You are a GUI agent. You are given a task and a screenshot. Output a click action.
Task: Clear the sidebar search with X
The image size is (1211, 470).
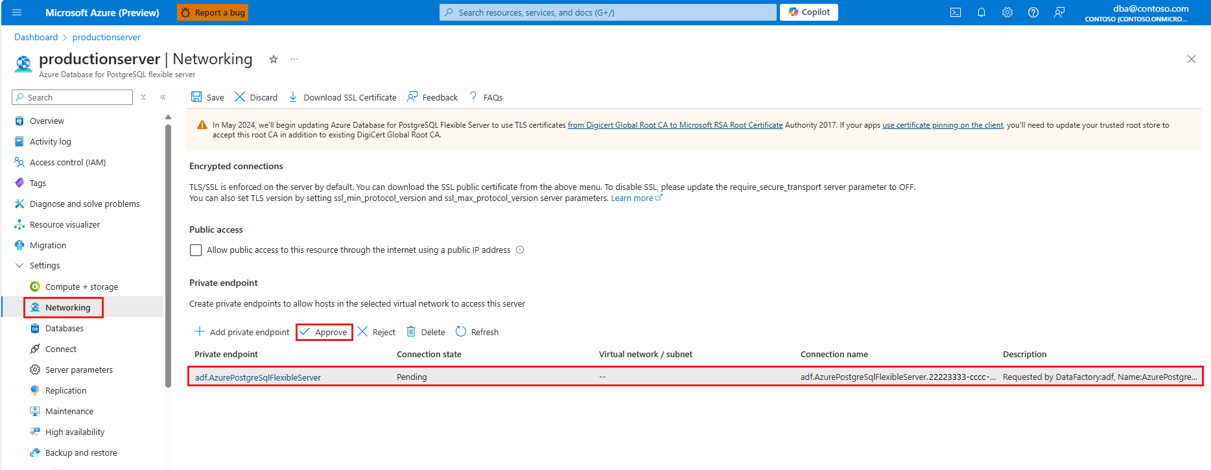pos(143,97)
